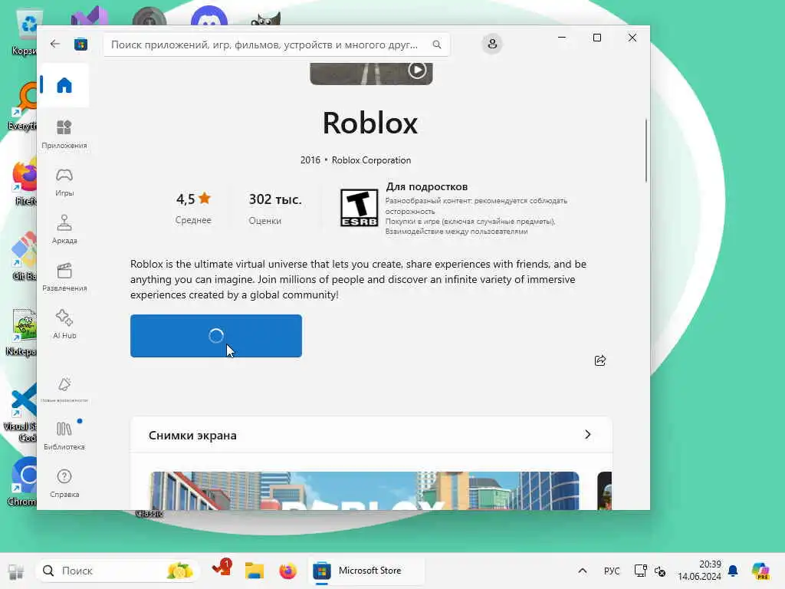Open the Windows Start menu
Screen dimensions: 785x589
(x=16, y=571)
